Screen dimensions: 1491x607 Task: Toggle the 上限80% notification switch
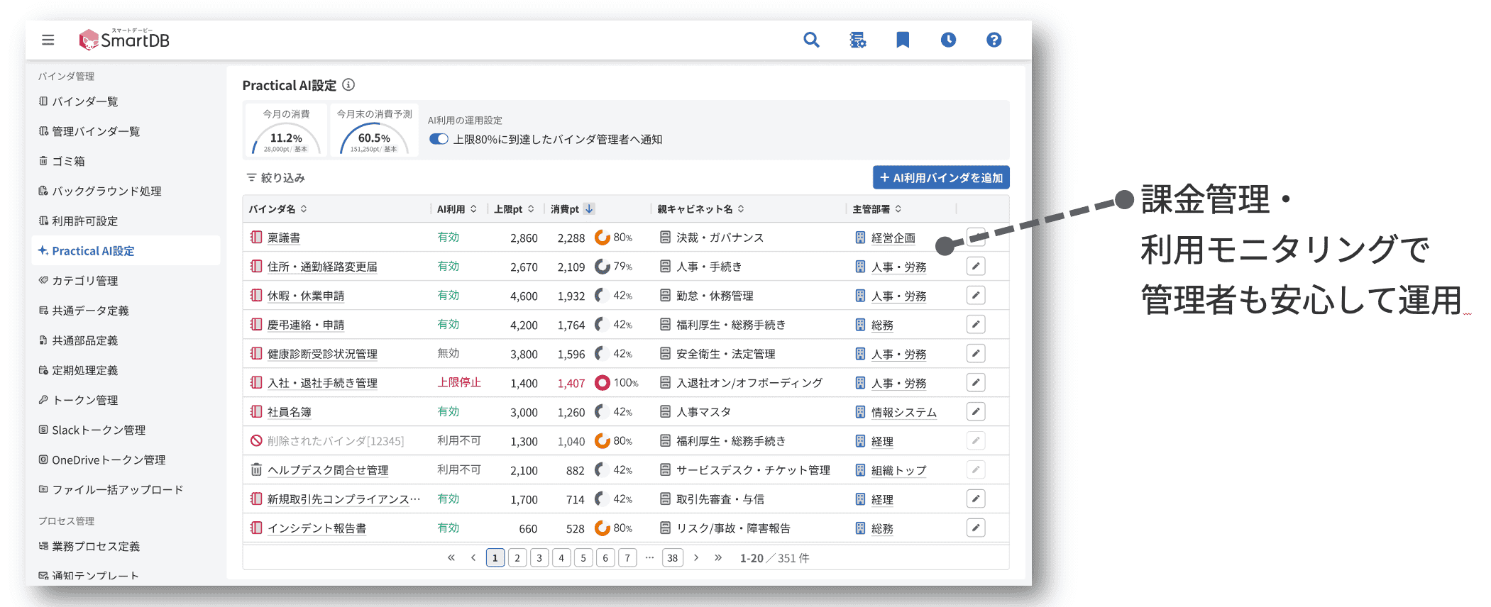coord(439,139)
